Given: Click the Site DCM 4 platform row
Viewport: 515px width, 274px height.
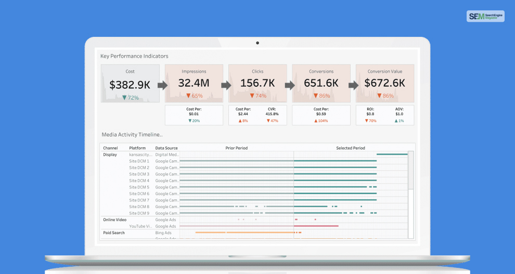Looking at the screenshot, I should (139, 181).
